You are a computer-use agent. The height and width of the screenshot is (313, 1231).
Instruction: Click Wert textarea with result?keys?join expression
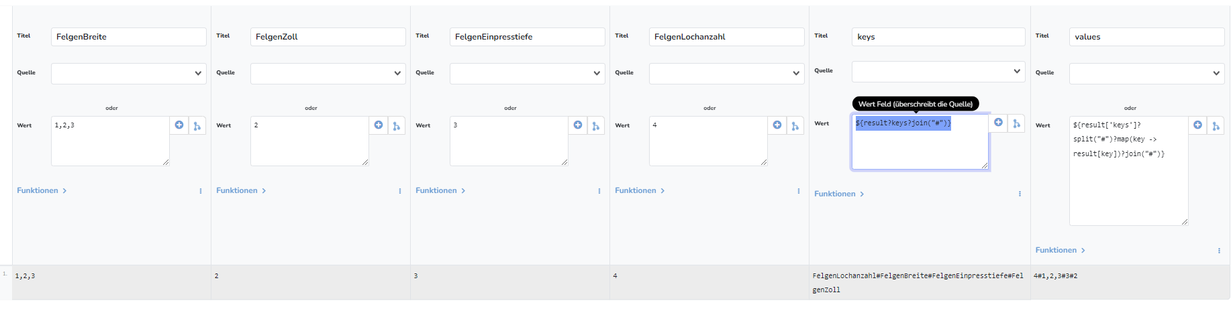coord(920,141)
